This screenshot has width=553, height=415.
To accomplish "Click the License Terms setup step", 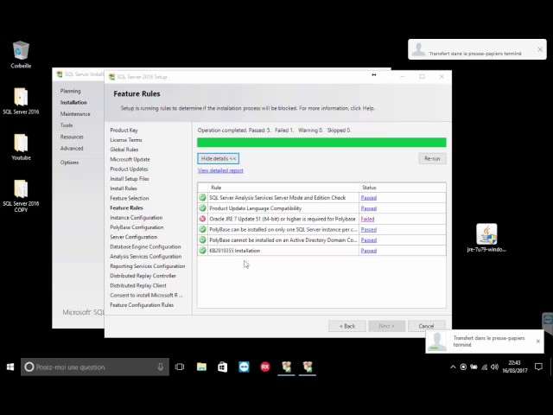I will tap(126, 140).
